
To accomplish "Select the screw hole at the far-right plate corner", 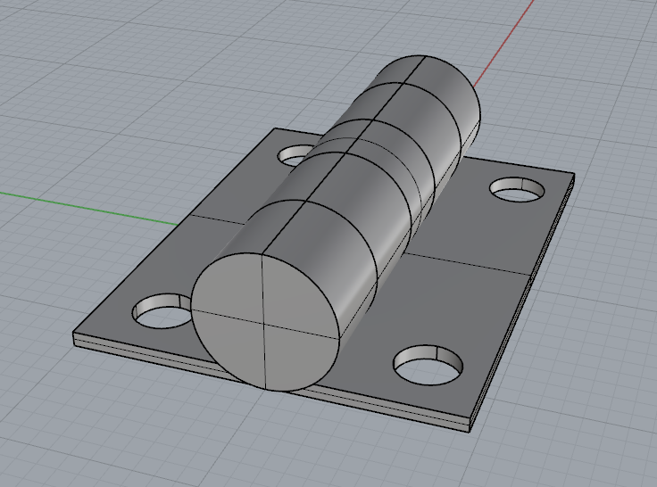I will click(518, 189).
